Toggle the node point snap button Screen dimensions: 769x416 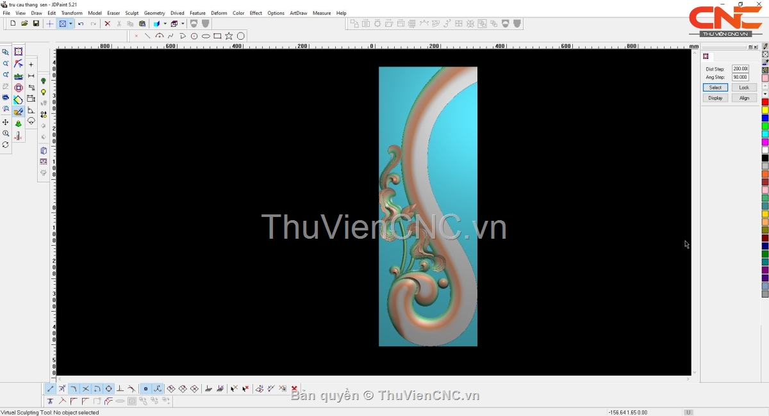145,388
